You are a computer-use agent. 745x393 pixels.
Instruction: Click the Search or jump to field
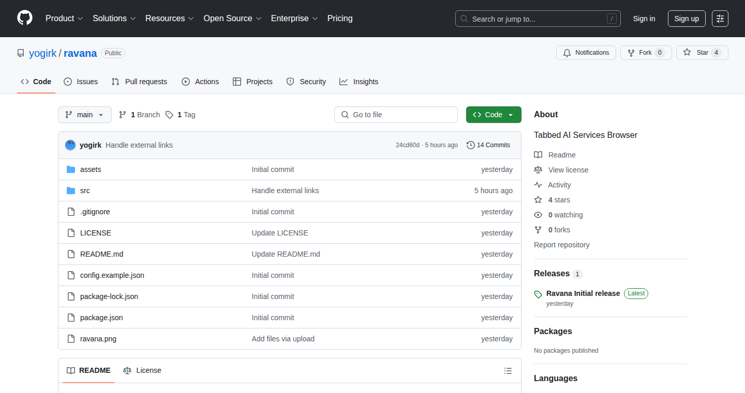click(538, 19)
